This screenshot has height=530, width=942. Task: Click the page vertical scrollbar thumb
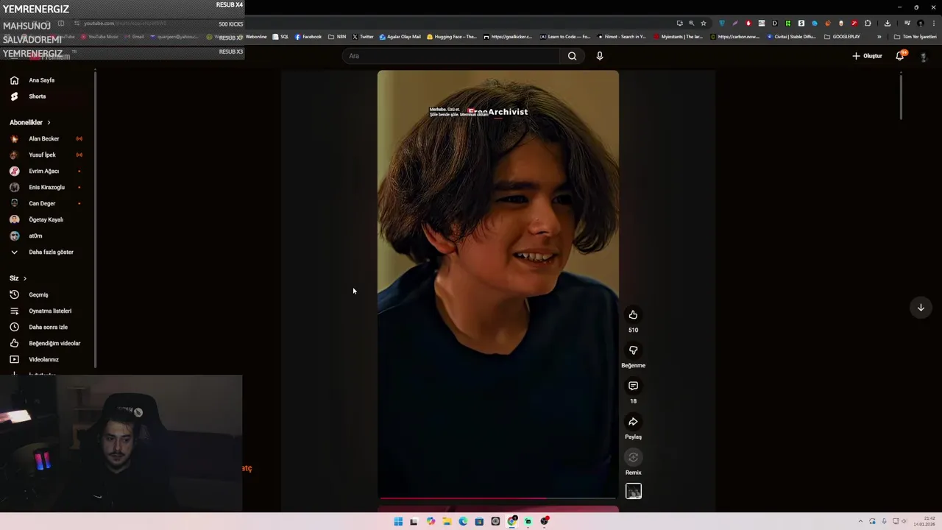[x=901, y=96]
